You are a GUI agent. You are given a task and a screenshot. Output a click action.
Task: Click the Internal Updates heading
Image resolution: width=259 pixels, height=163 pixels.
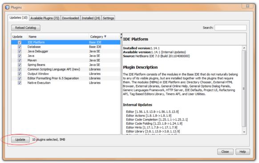point(138,105)
